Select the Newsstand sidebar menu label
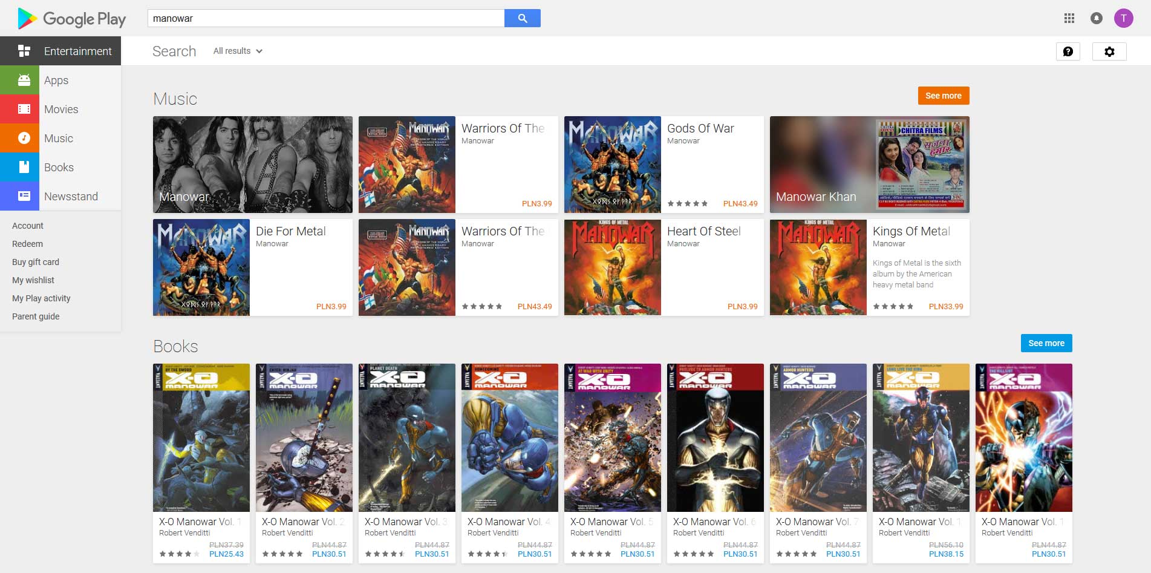Image resolution: width=1151 pixels, height=573 pixels. [x=71, y=196]
